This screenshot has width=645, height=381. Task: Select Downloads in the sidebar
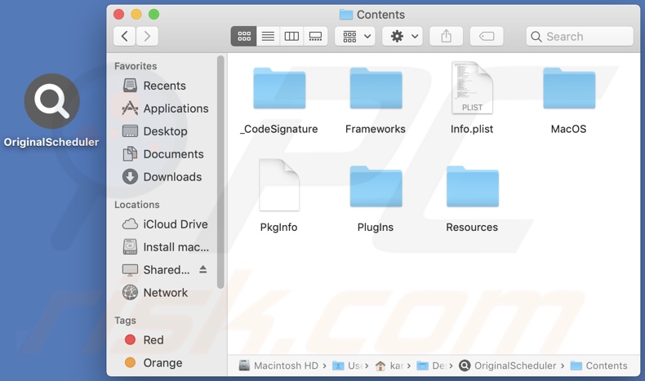click(171, 177)
